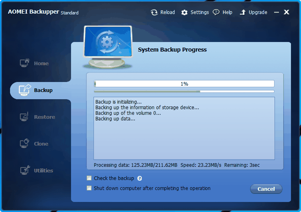Click the Upgrade text label
Image resolution: width=301 pixels, height=212 pixels.
tap(258, 12)
